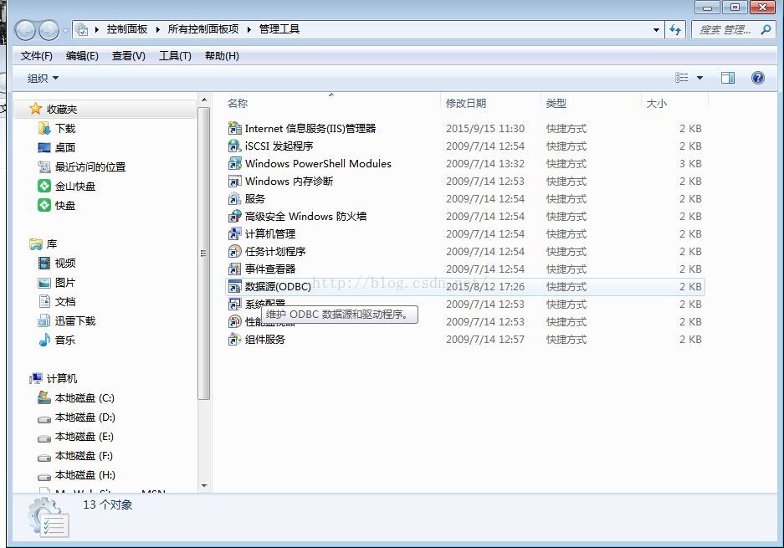
Task: Expand arrow after 控制面板 in breadcrumb
Action: [157, 29]
